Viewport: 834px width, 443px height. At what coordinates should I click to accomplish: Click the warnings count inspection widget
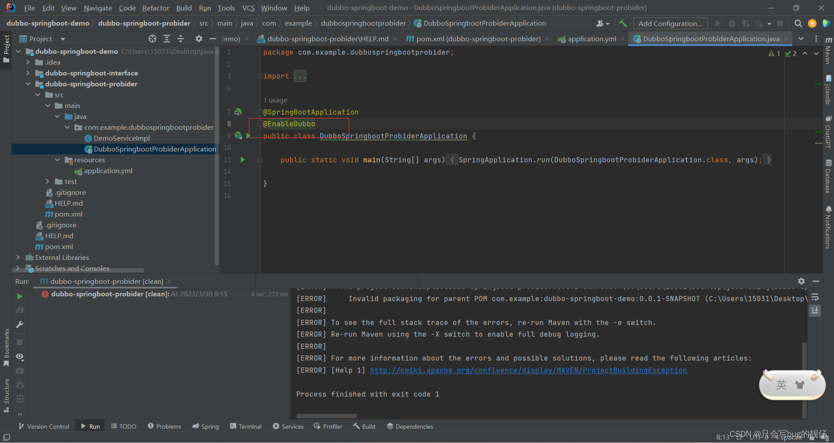774,53
